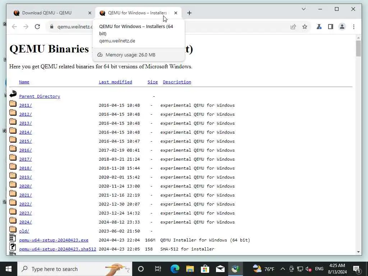
Task: View site info via the lock icon
Action: [52, 27]
